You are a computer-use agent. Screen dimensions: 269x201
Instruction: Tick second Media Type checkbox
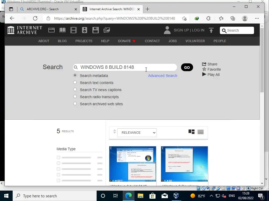[58, 163]
